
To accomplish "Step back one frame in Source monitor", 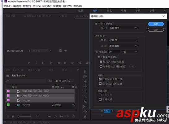I will [x=58, y=63].
